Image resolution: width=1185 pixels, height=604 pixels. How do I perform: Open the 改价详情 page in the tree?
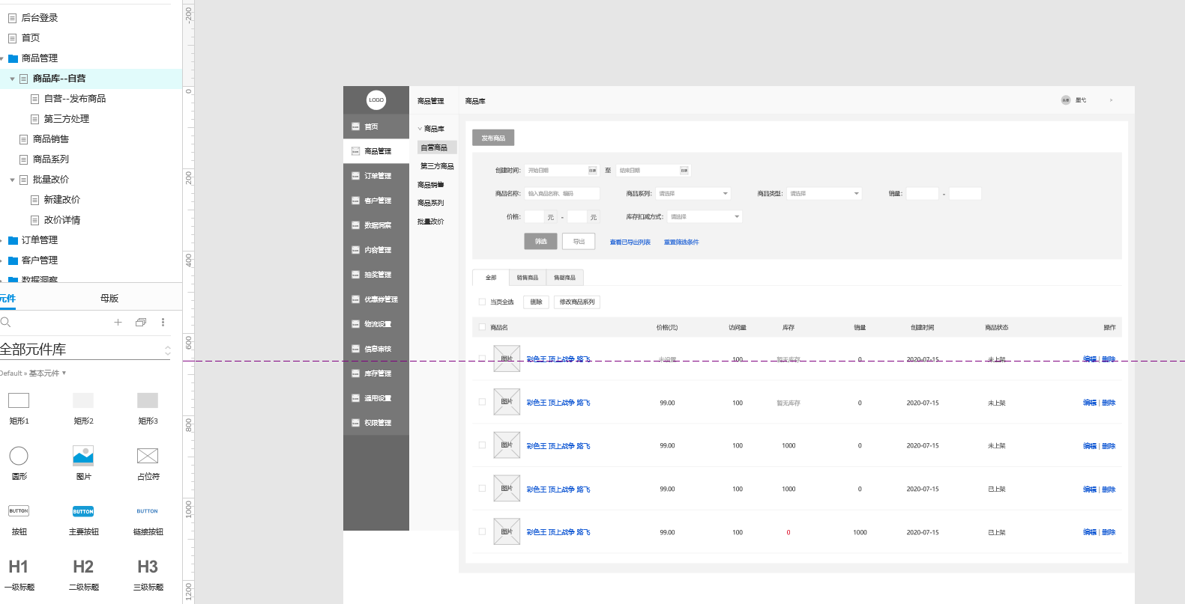[x=62, y=220]
